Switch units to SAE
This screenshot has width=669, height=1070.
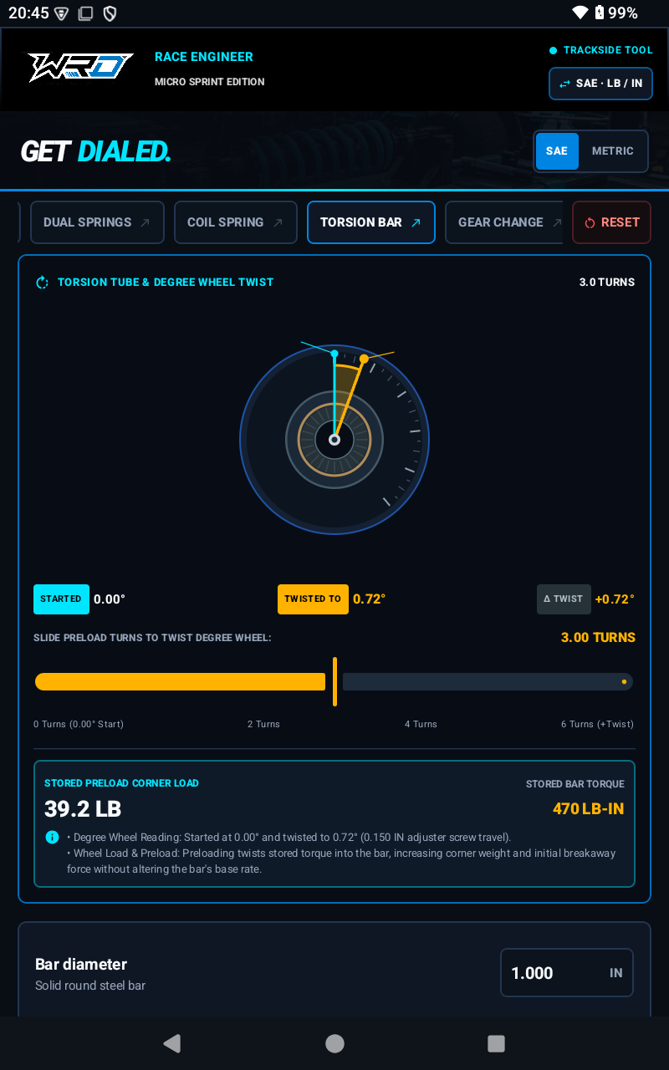(x=557, y=151)
